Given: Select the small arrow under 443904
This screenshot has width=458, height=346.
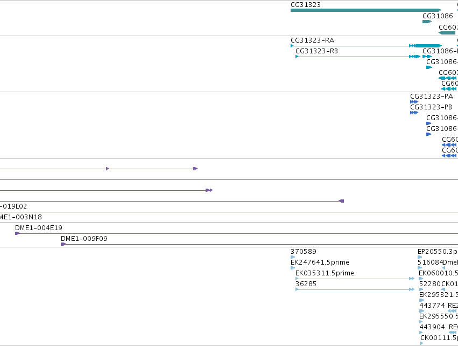Looking at the screenshot, I should click(421, 333).
